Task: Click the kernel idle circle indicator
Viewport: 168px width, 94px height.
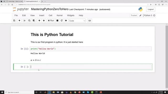Action: [154, 15]
